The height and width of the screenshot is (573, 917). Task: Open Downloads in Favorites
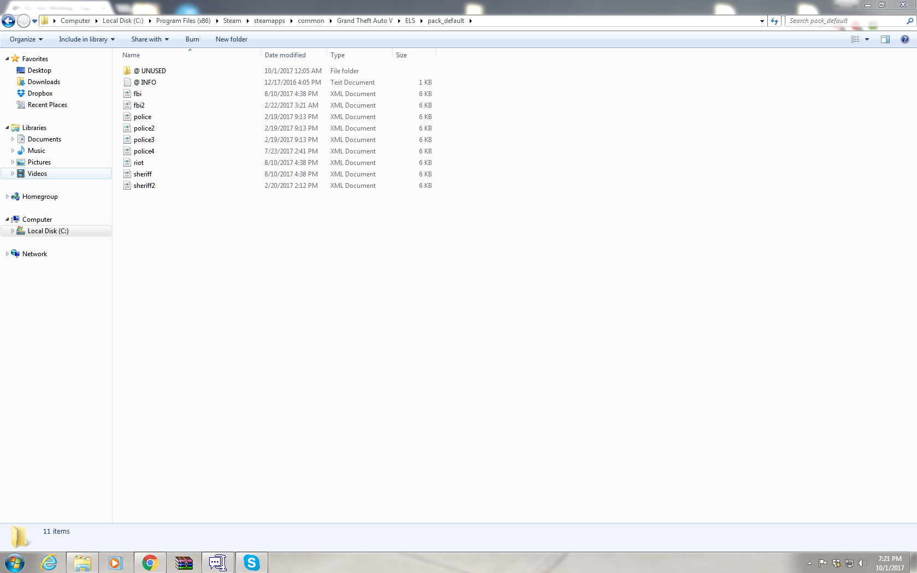(x=44, y=82)
